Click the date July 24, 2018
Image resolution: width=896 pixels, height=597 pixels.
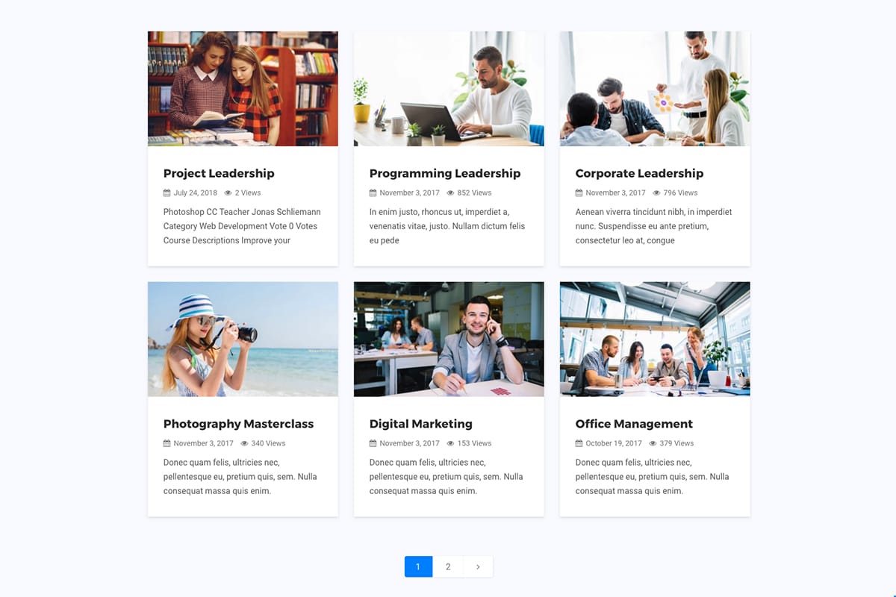coord(196,193)
